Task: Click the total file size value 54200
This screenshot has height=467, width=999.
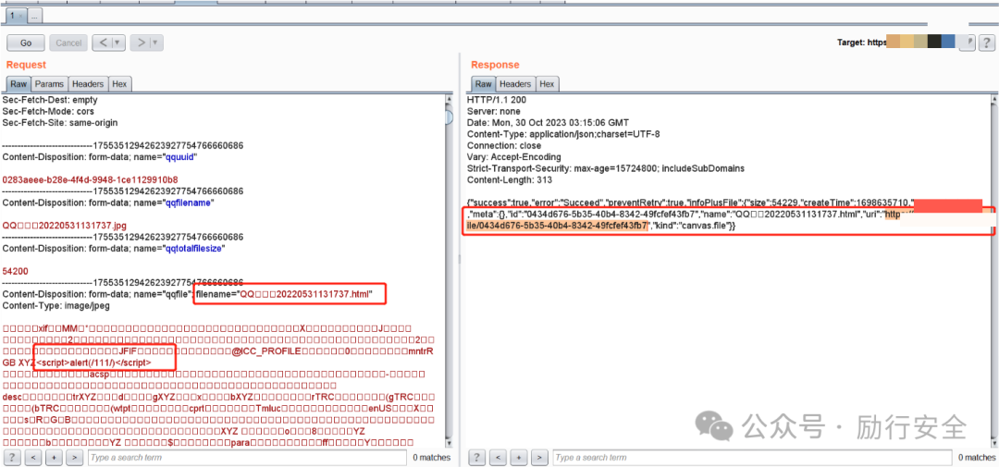Action: pyautogui.click(x=16, y=271)
